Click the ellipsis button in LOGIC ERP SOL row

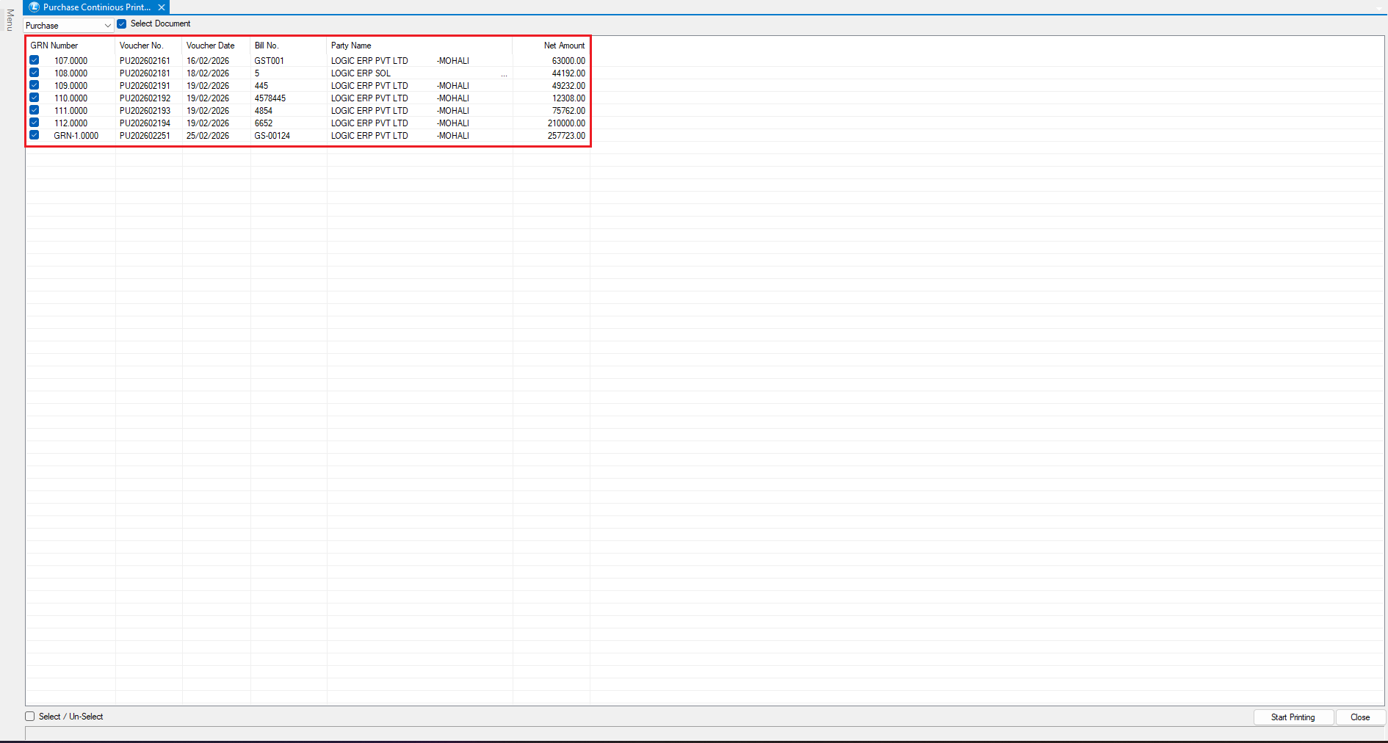coord(504,74)
